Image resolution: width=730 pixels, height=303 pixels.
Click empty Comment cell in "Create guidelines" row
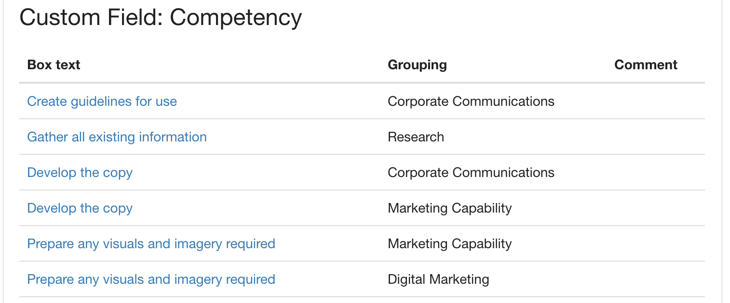656,101
